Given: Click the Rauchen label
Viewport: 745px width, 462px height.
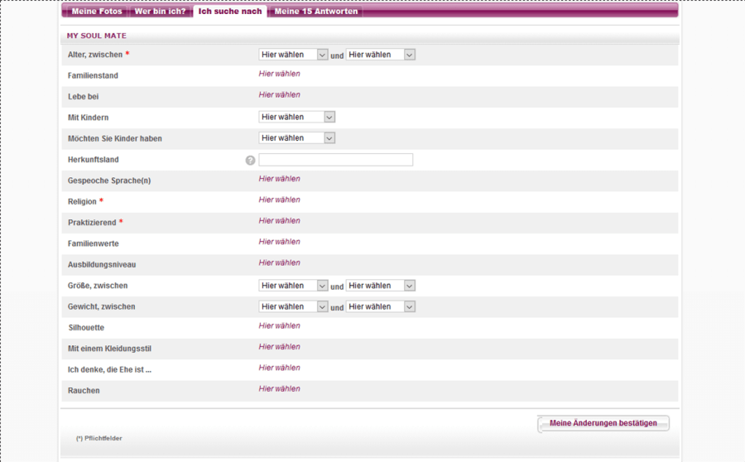Looking at the screenshot, I should click(x=84, y=391).
